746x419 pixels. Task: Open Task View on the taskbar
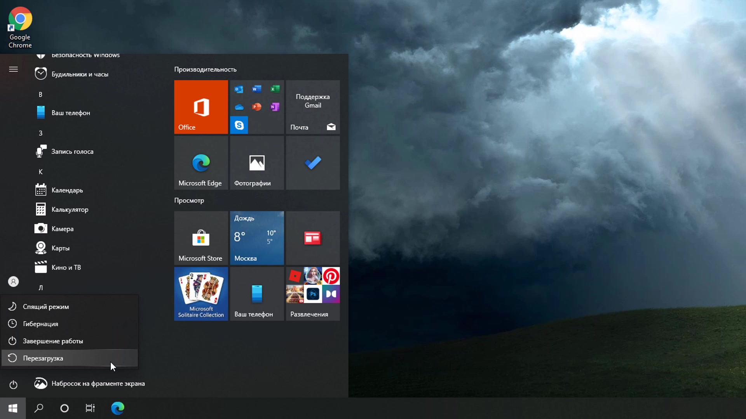coord(90,408)
